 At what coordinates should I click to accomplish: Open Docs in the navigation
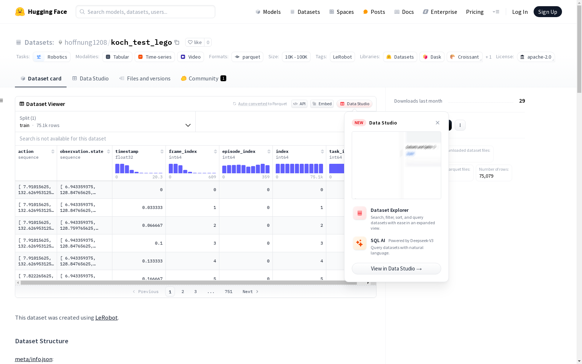click(404, 12)
